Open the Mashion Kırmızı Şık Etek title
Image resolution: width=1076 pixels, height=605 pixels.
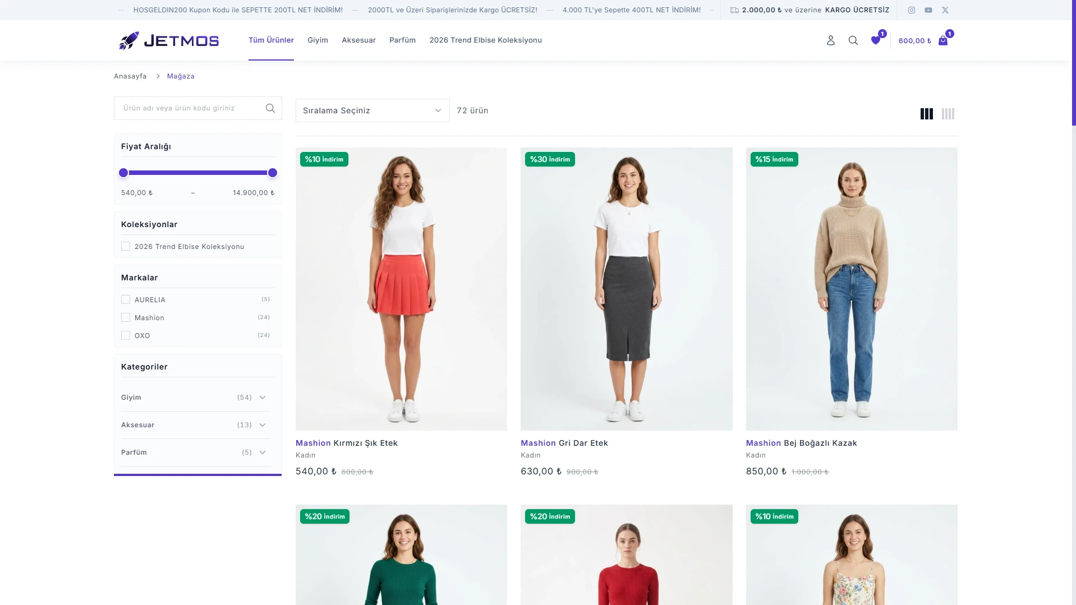(x=347, y=443)
